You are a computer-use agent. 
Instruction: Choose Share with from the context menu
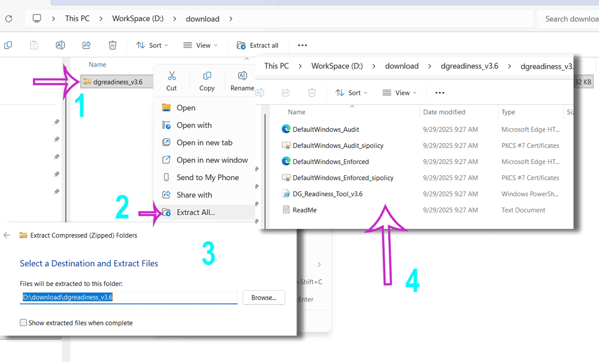[x=204, y=195]
